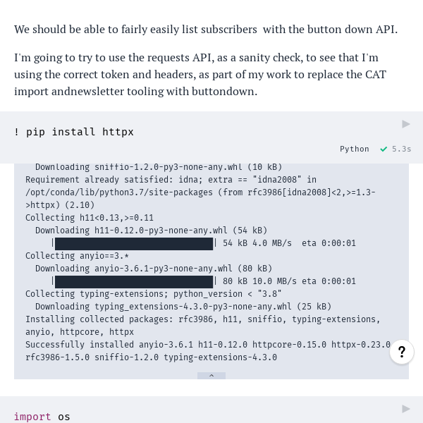The height and width of the screenshot is (423, 423).
Task: Click the anyio download progress bar
Action: point(134,281)
